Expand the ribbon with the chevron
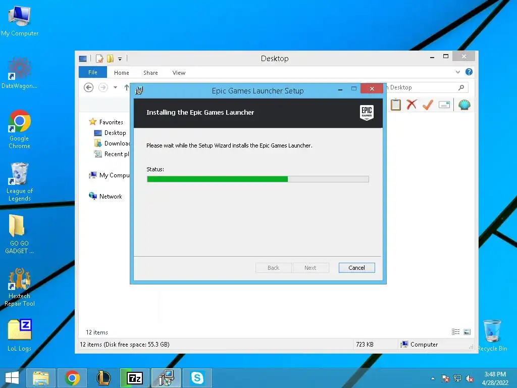This screenshot has height=388, width=517. coord(457,72)
